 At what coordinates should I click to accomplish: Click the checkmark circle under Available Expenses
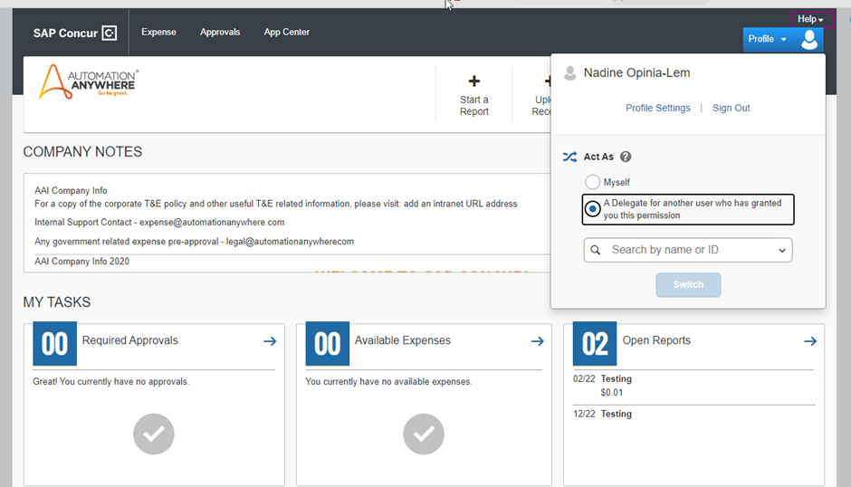(424, 434)
